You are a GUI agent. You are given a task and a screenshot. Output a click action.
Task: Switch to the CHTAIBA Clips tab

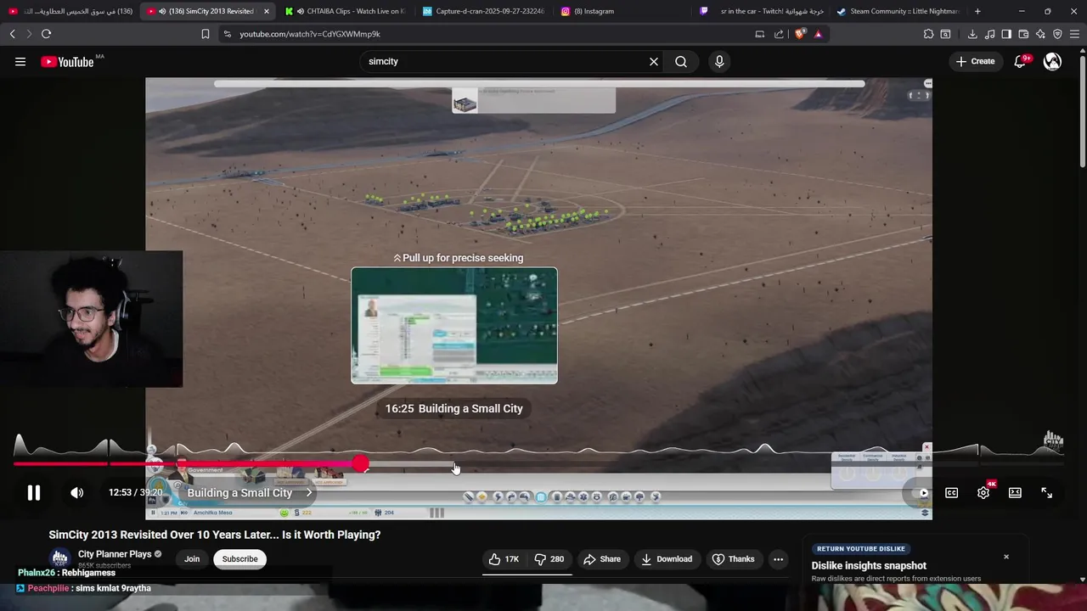346,11
